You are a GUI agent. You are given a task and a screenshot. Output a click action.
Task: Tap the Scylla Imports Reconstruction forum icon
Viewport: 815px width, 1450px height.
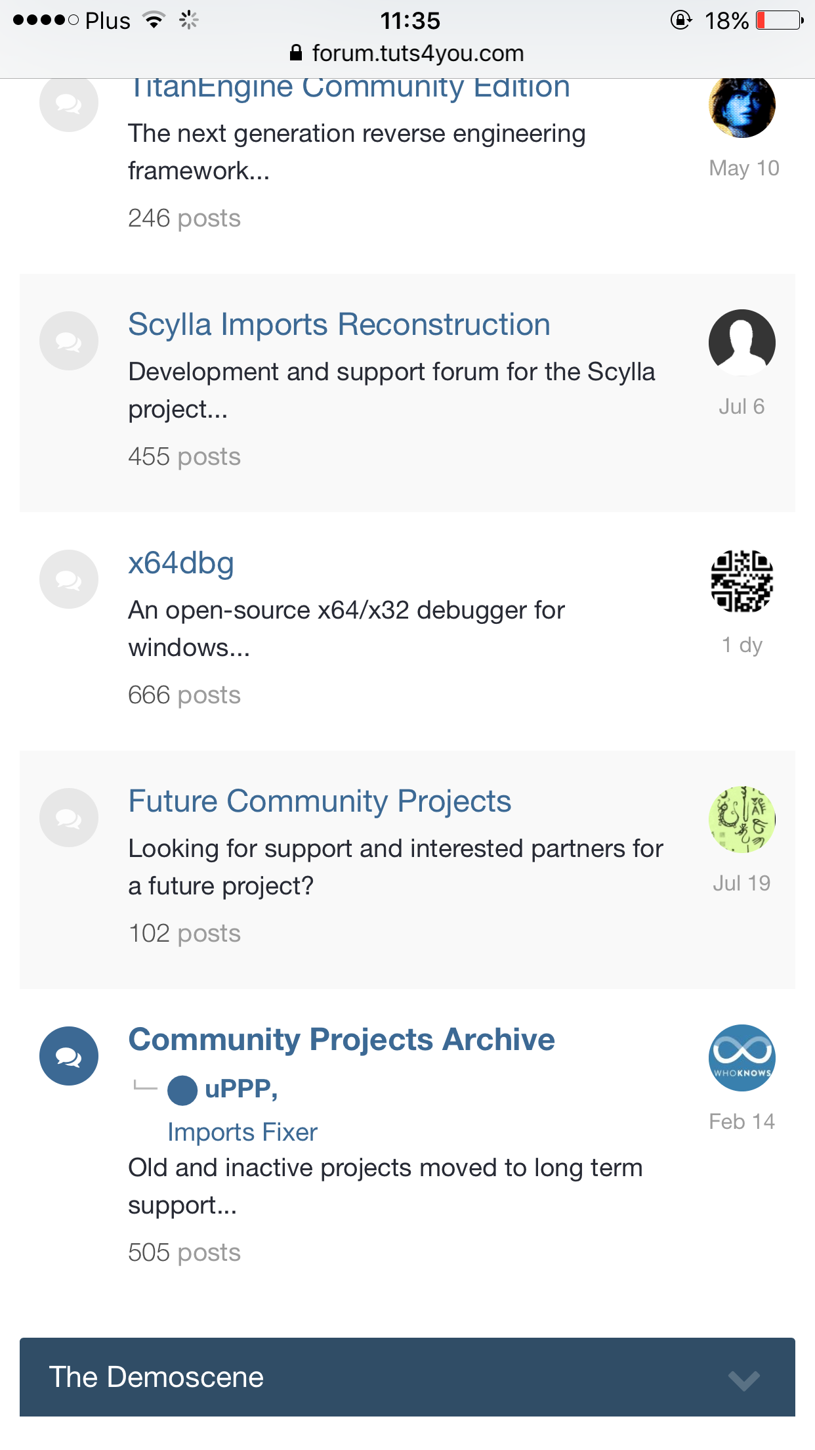click(69, 341)
